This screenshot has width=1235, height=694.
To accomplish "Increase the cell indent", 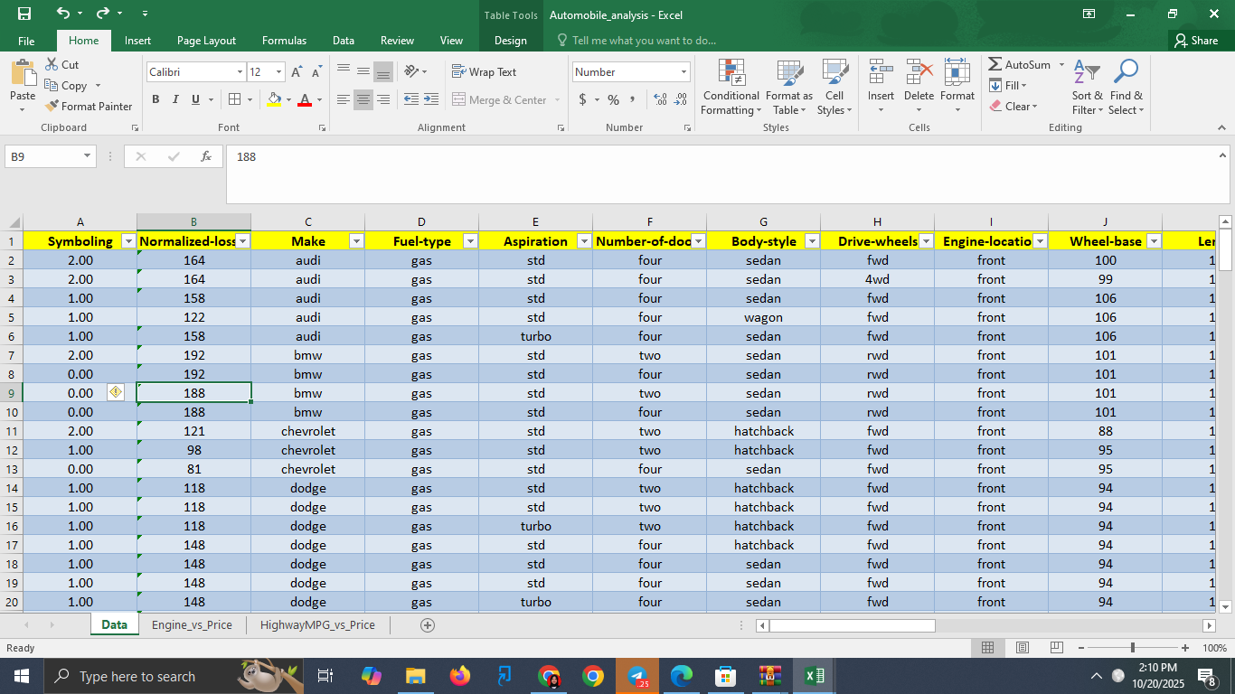I will click(430, 99).
